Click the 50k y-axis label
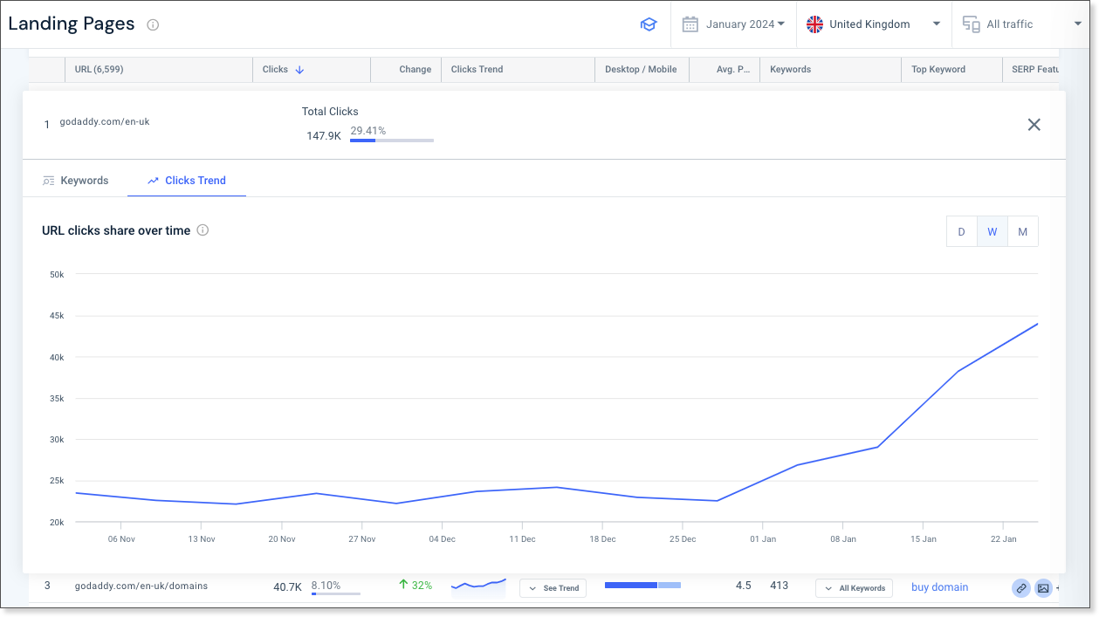Viewport: 1099px width, 617px height. 57,275
